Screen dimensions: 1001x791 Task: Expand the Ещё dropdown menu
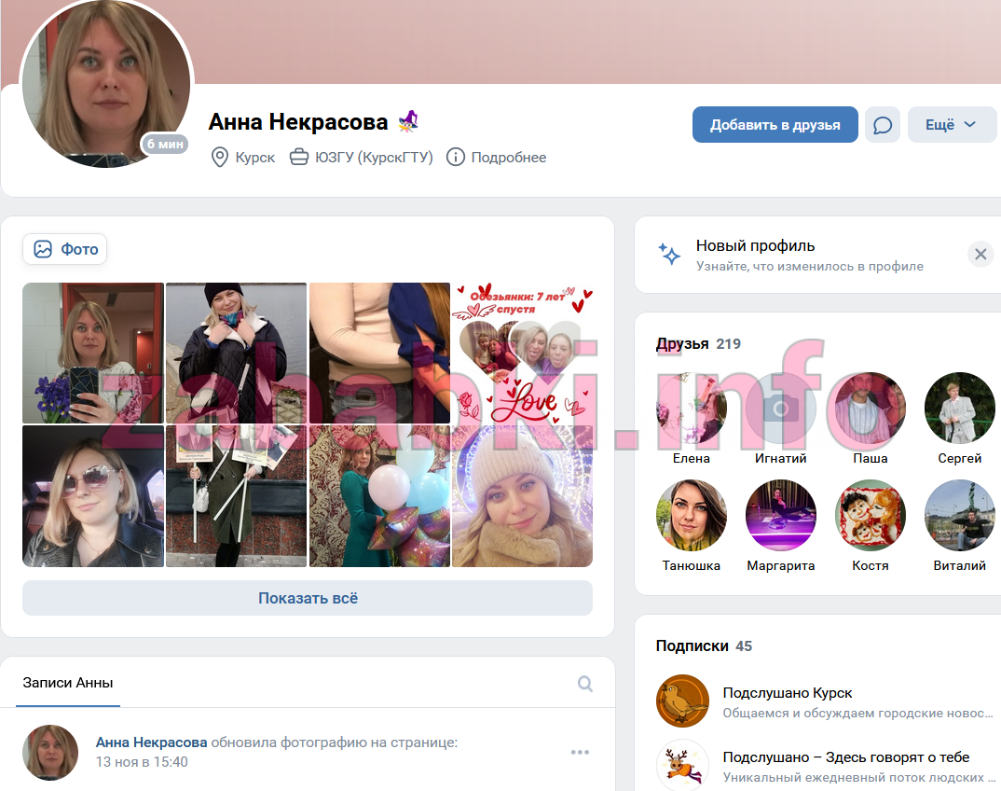tap(952, 125)
